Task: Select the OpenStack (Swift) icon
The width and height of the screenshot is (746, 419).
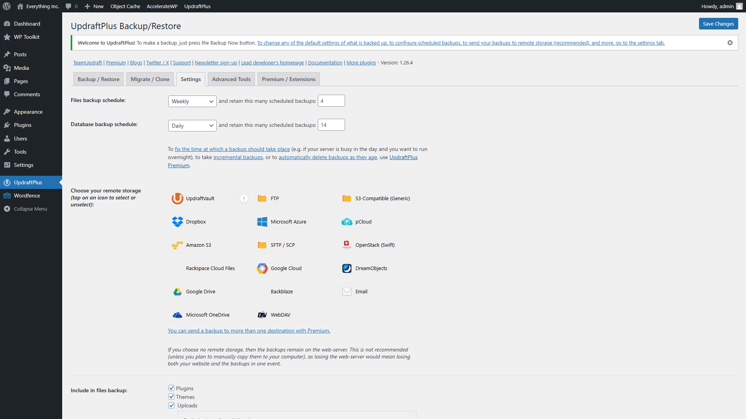Action: coord(347,245)
